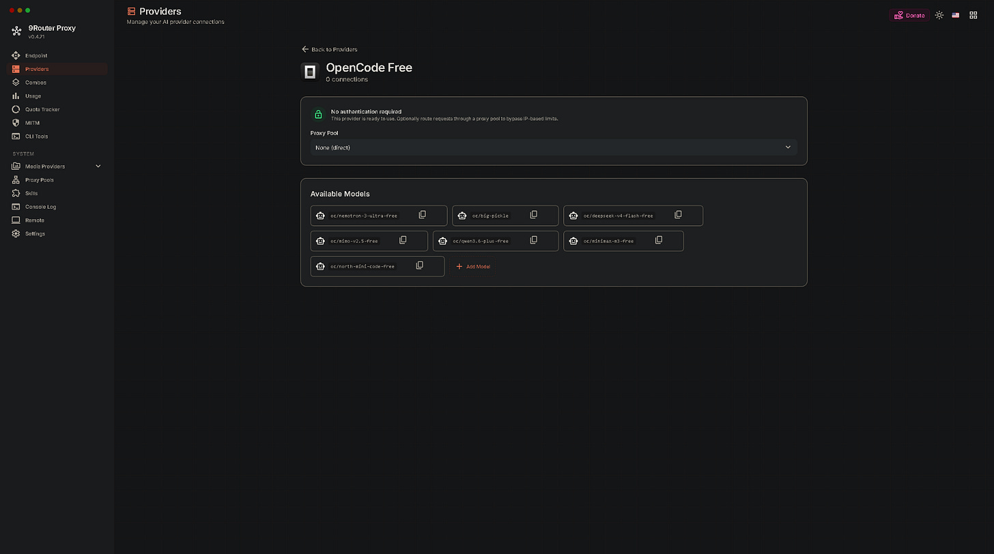Image resolution: width=994 pixels, height=554 pixels.
Task: Click the OpenCode Free provider logo
Action: click(310, 72)
